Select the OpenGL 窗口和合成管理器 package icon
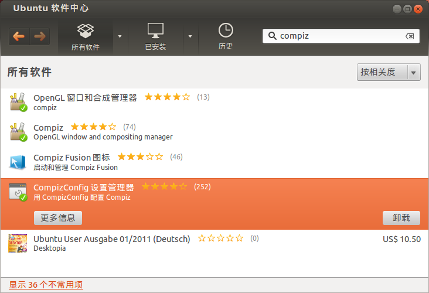Viewport: 429px width, 293px height. point(19,102)
